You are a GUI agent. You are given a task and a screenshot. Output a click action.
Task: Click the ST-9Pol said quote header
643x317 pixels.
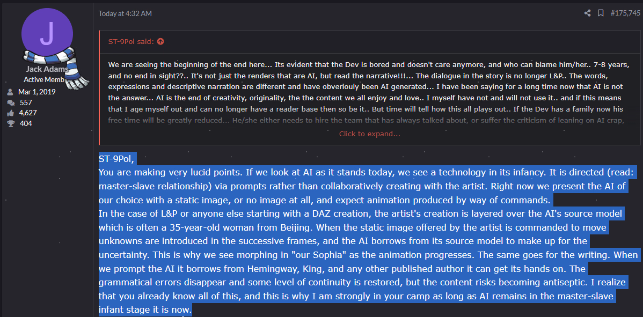coord(130,41)
